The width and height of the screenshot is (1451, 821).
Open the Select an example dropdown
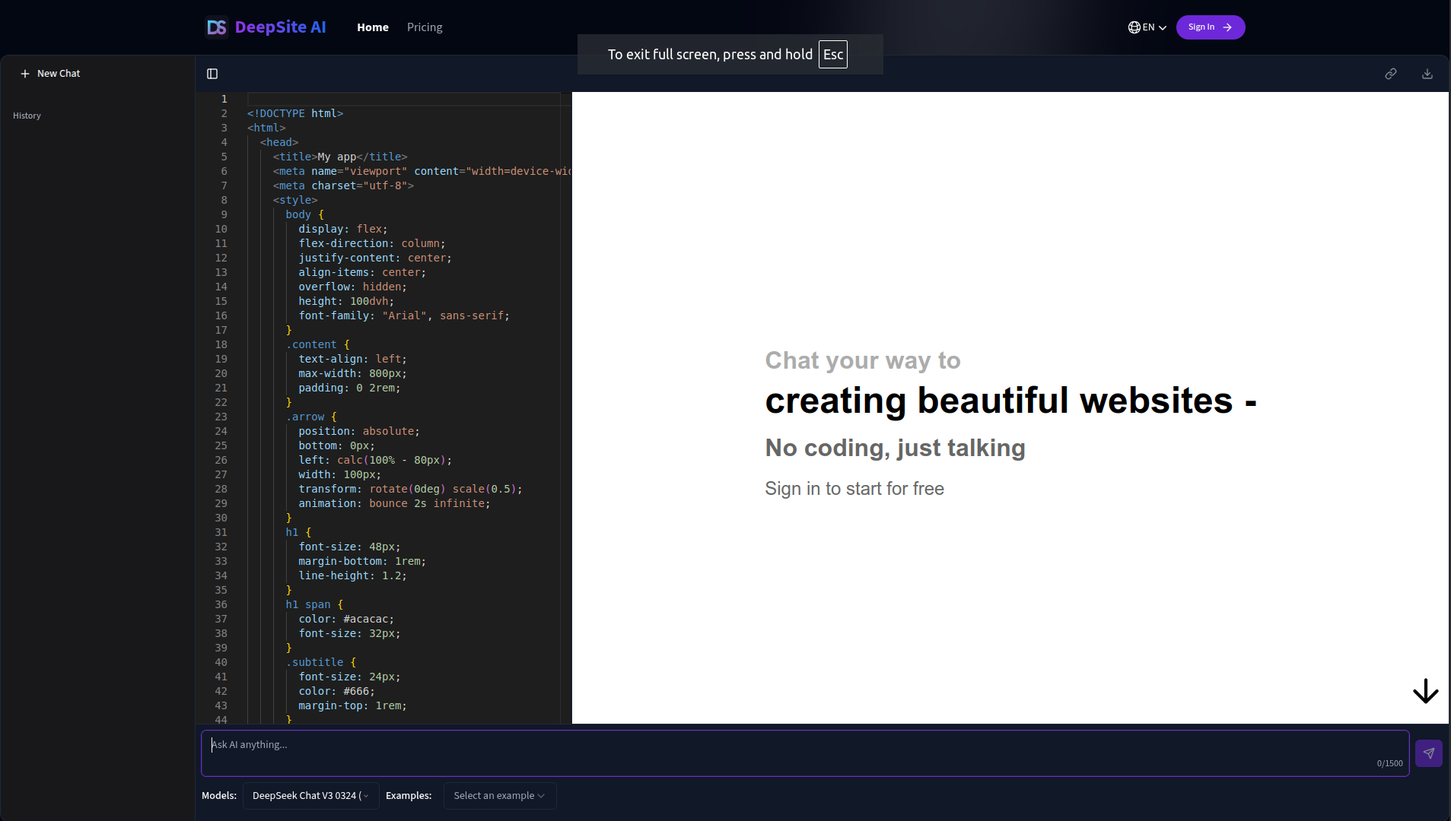click(x=499, y=796)
